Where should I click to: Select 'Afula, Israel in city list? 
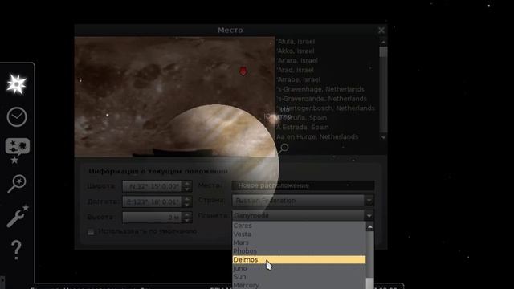(296, 42)
